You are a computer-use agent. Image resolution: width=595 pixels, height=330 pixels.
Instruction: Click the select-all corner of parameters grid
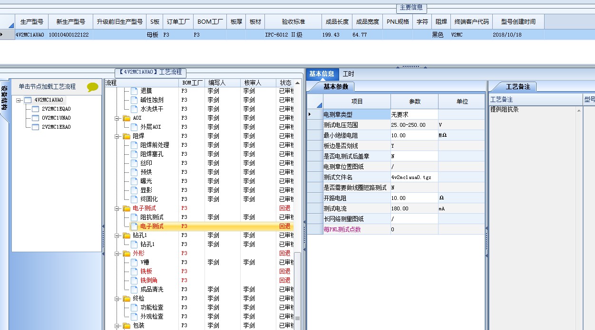click(315, 101)
